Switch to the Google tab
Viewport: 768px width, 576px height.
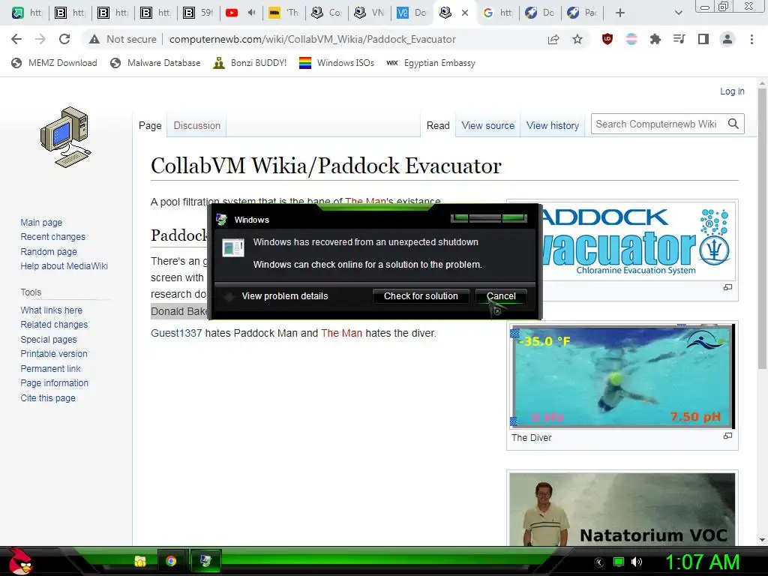[497, 13]
